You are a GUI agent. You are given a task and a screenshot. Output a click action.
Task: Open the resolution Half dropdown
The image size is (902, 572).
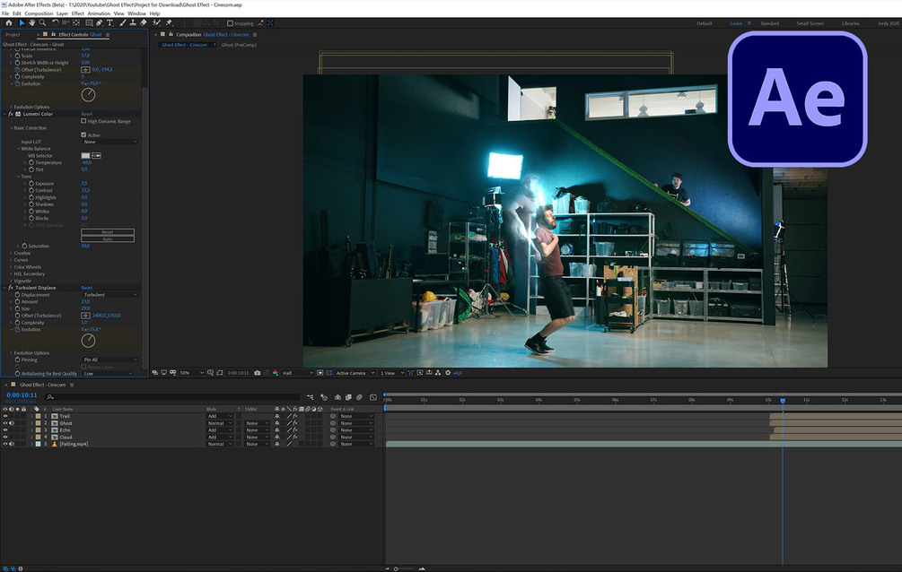(297, 373)
